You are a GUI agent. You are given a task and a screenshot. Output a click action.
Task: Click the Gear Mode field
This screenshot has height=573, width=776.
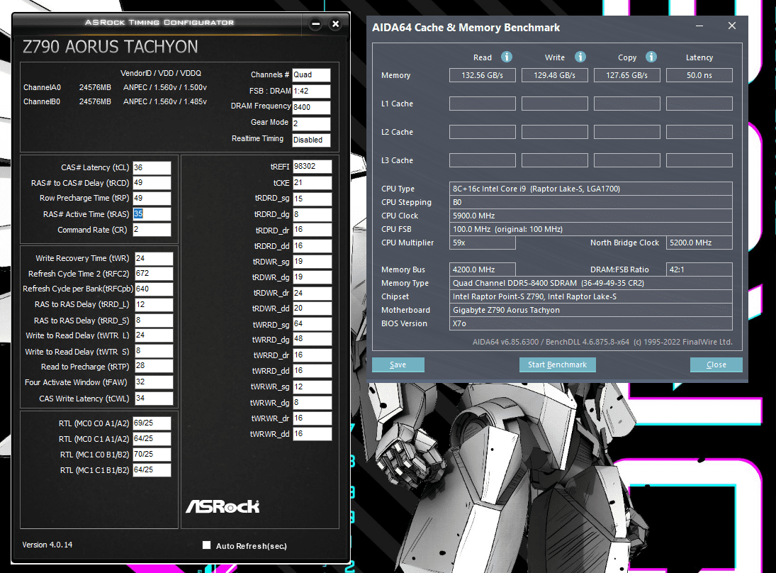click(311, 124)
